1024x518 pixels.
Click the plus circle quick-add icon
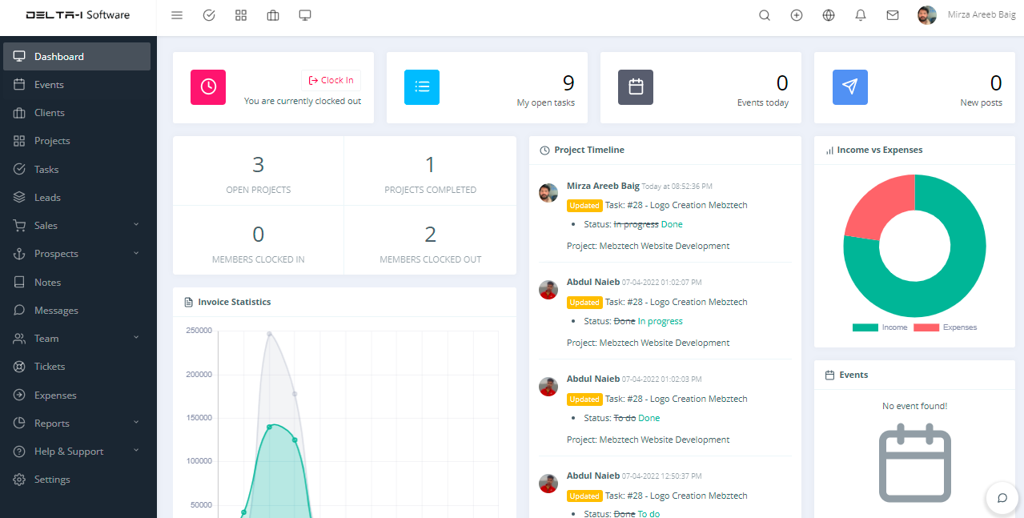pos(797,15)
